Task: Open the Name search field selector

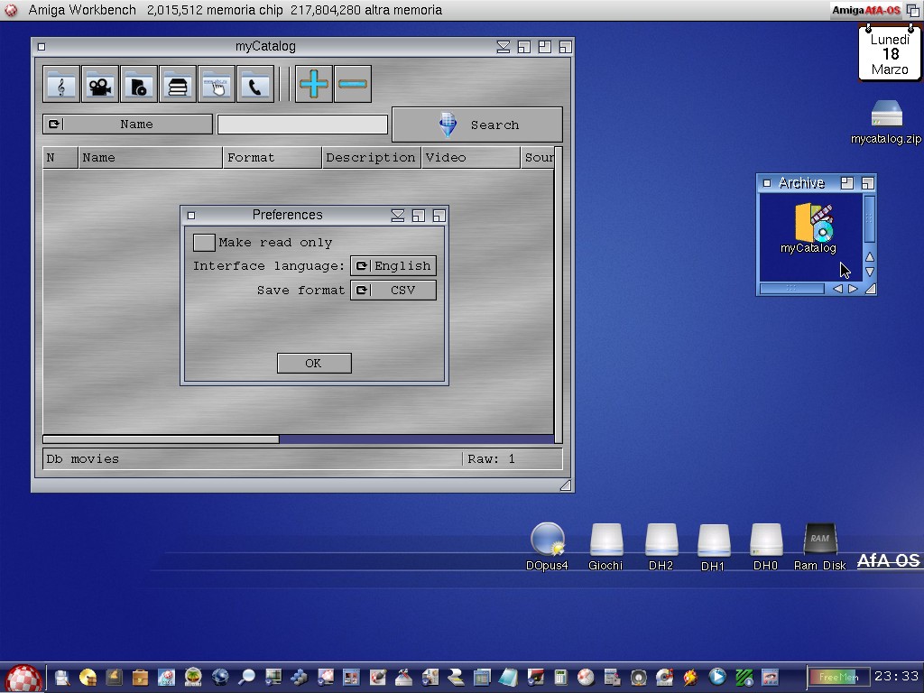Action: point(127,125)
